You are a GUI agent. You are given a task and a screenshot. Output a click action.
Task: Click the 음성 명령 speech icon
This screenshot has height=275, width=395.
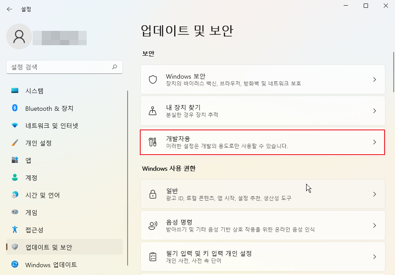pyautogui.click(x=153, y=225)
